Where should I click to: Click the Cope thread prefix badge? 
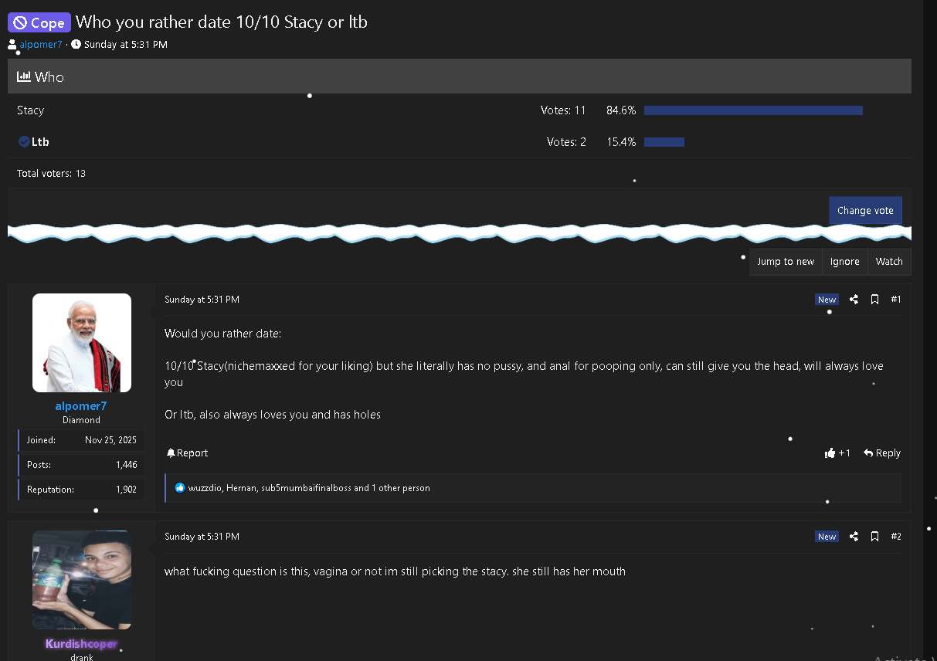[39, 22]
